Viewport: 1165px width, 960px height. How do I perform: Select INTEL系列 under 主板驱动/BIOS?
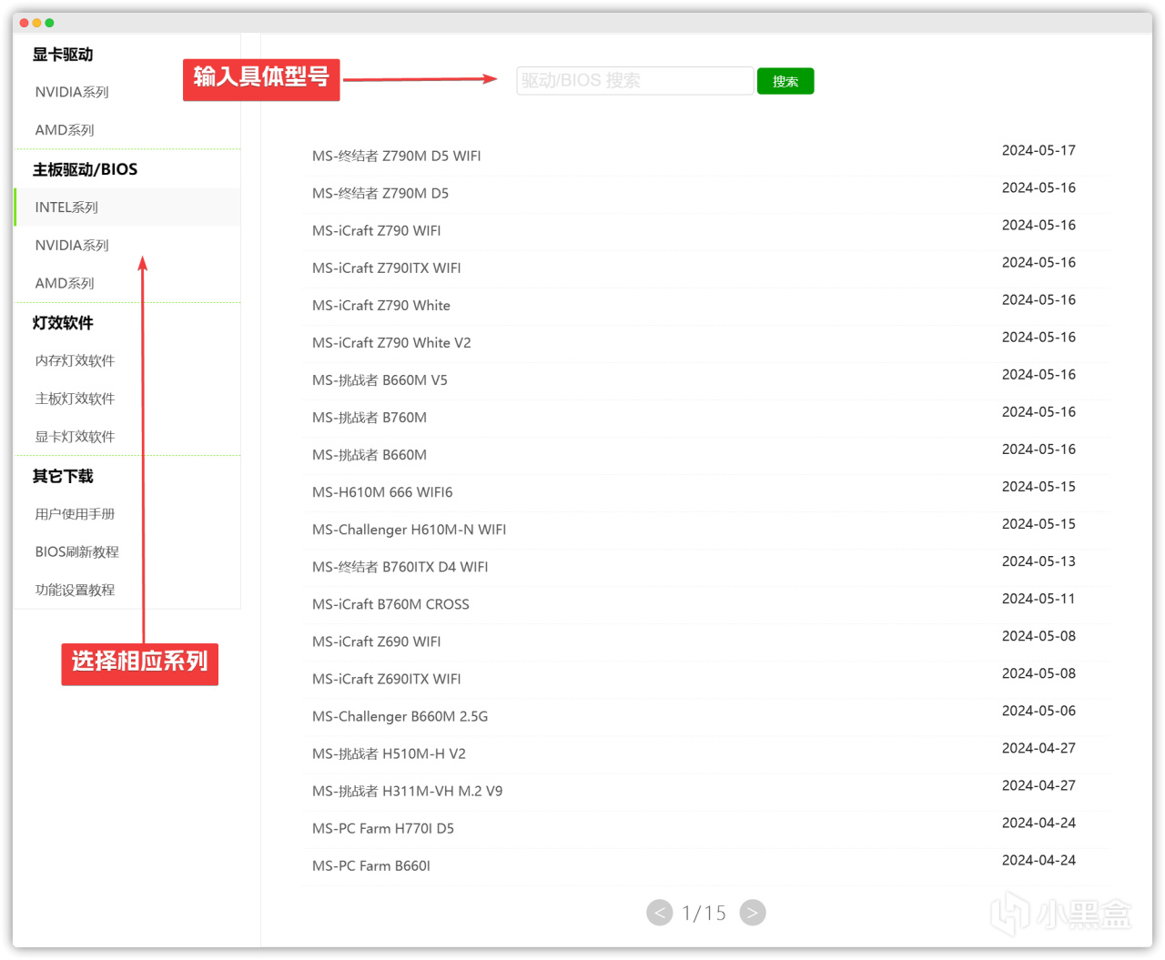(127, 207)
